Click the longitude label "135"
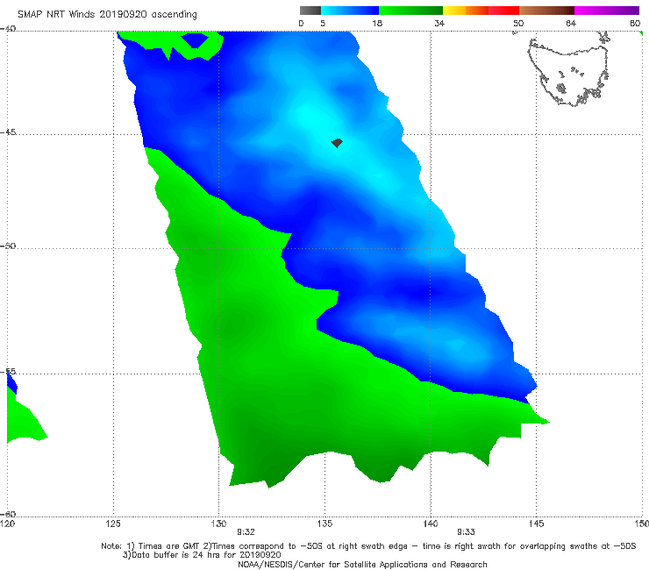Image resolution: width=649 pixels, height=570 pixels. click(324, 524)
